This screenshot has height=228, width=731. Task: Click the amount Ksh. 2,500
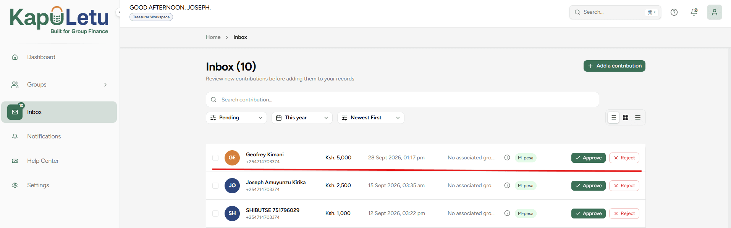(338, 185)
